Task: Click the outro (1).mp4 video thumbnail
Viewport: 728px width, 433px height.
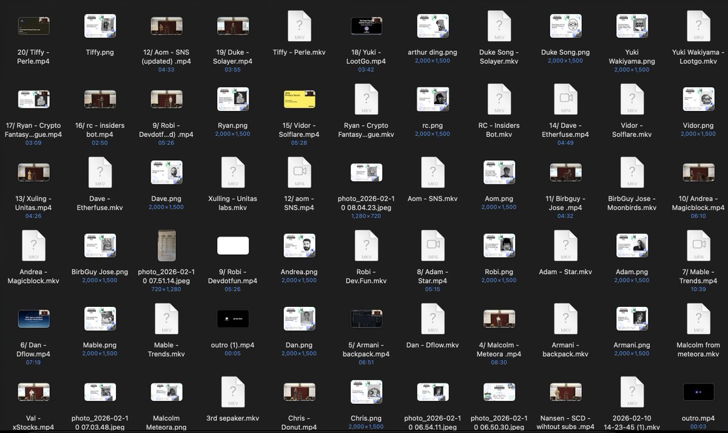Action: click(x=233, y=319)
